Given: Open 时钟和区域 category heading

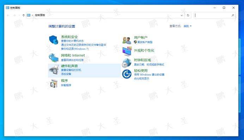Looking at the screenshot, I should click(142, 60).
